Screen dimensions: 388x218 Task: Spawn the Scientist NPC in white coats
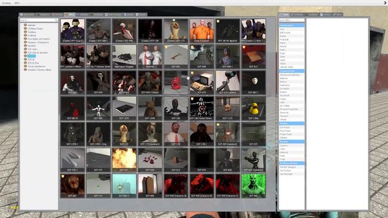(150, 56)
